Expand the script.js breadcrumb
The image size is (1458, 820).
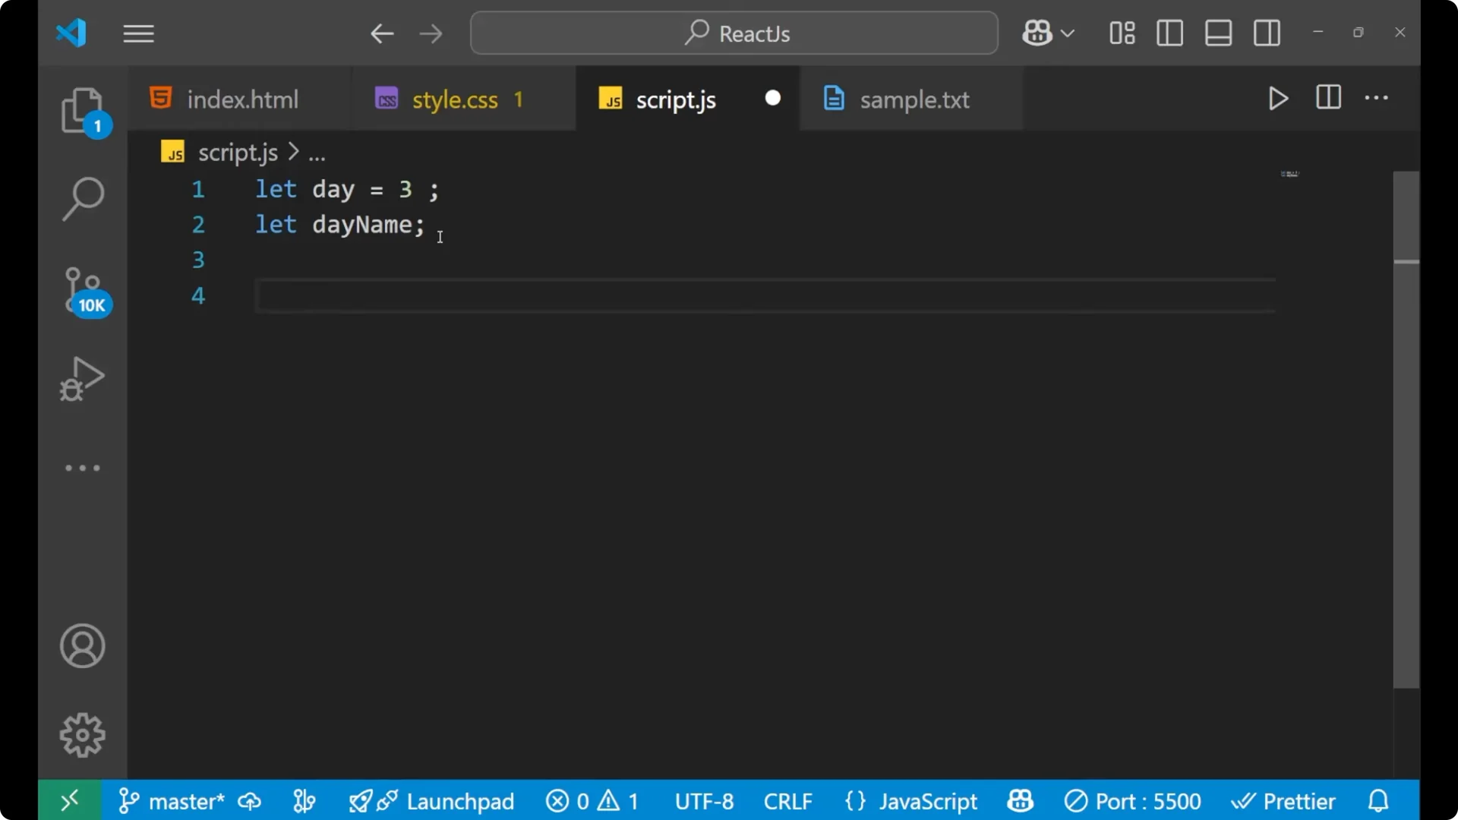tap(317, 152)
